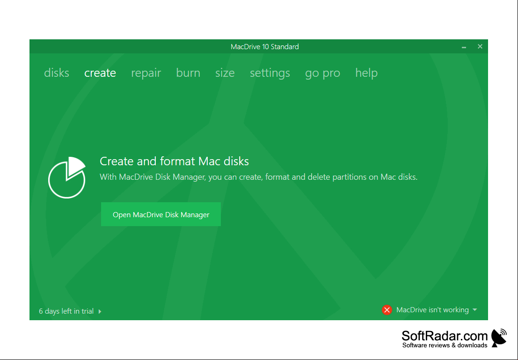Click the 6 days left in trial link
The width and height of the screenshot is (518, 360).
pyautogui.click(x=66, y=311)
